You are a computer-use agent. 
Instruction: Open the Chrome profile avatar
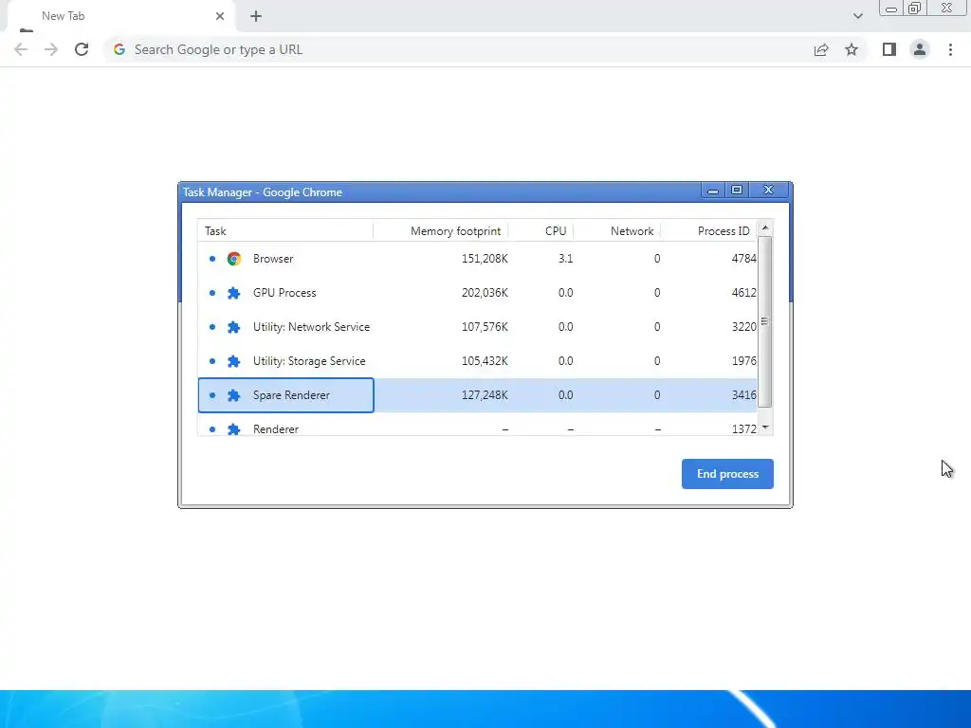[x=920, y=49]
